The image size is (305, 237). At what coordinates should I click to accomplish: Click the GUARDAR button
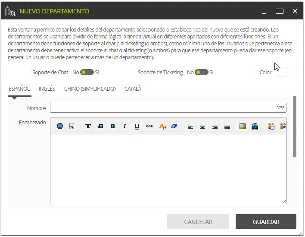coord(266,221)
